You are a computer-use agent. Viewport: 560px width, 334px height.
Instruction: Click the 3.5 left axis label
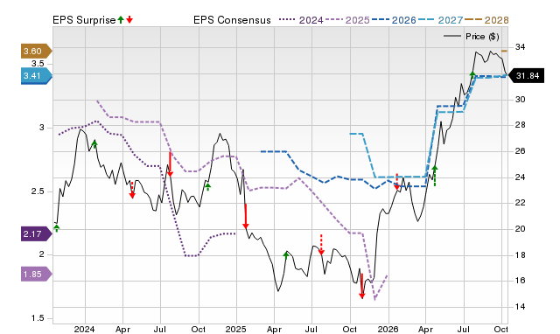[x=38, y=64]
